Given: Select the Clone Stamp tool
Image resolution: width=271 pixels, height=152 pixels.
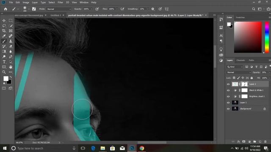Looking at the screenshot, I should pyautogui.click(x=11, y=41).
